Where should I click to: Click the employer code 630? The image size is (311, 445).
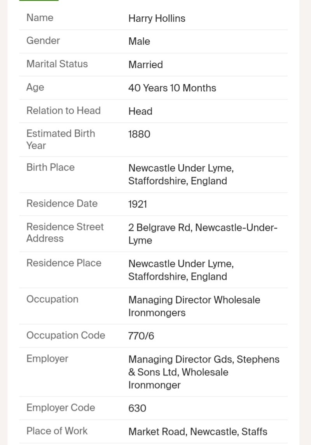point(137,408)
